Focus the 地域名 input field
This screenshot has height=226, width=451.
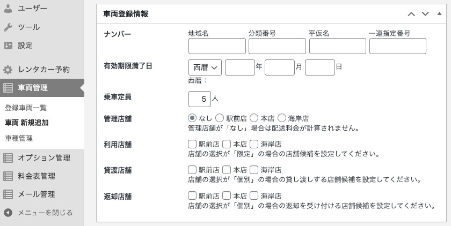coord(217,46)
